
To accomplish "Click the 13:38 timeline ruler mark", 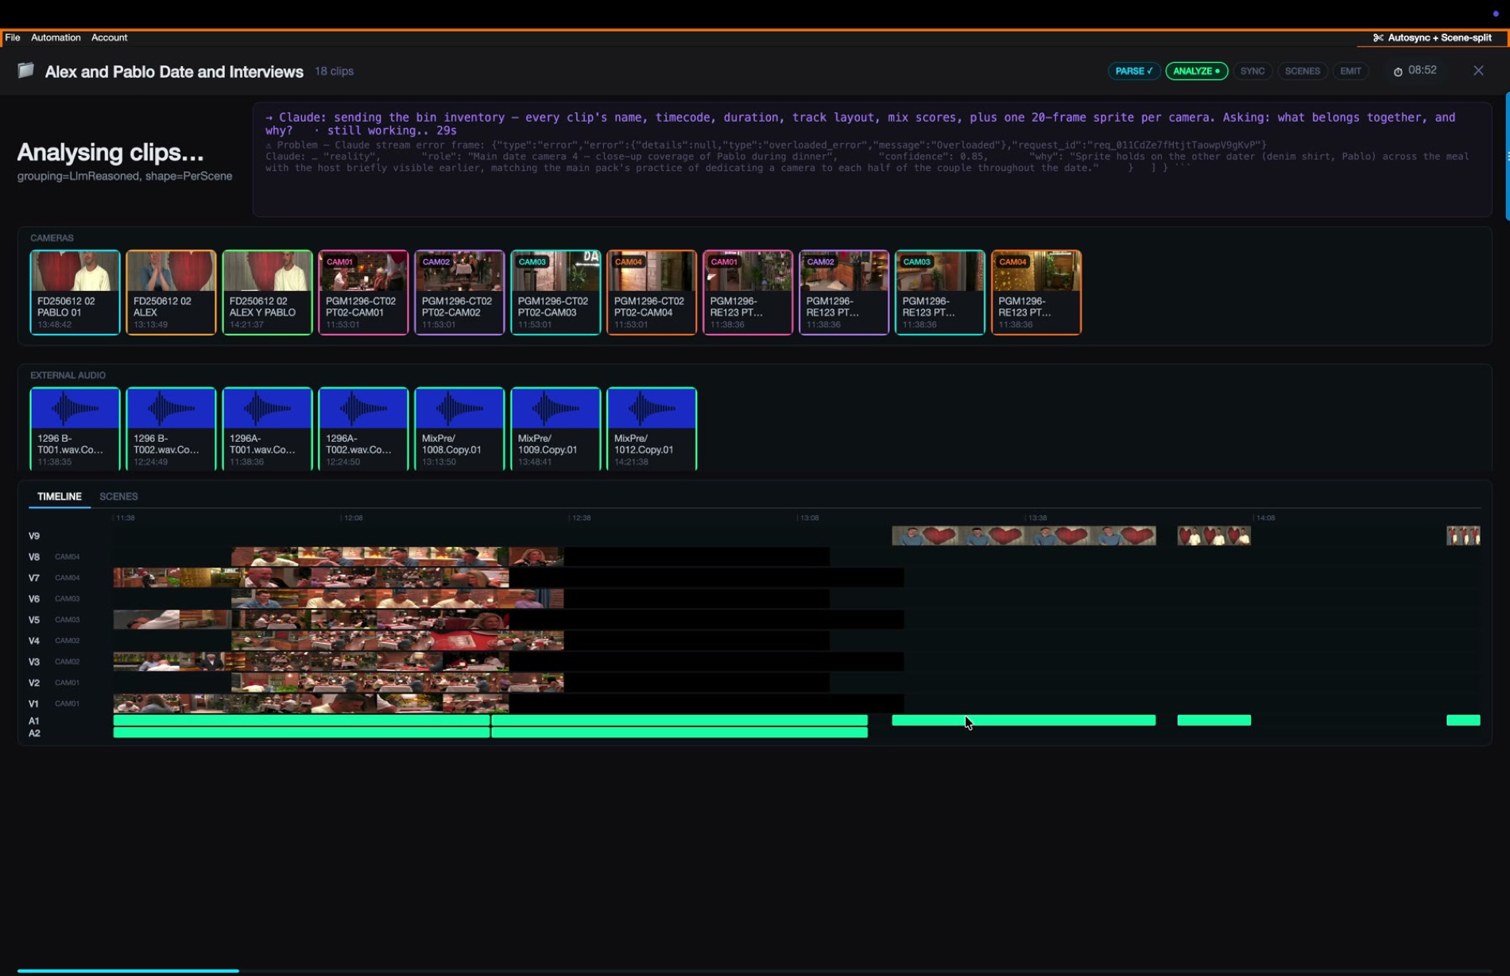I will pyautogui.click(x=1037, y=517).
